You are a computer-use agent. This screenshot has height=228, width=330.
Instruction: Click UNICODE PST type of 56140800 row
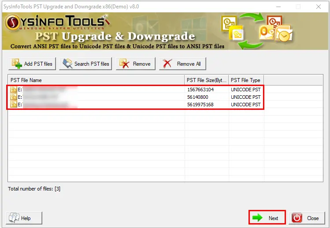coord(245,97)
